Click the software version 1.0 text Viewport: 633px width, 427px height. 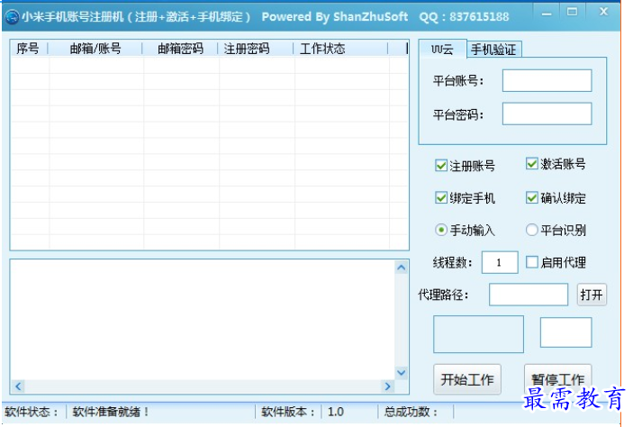click(x=336, y=412)
